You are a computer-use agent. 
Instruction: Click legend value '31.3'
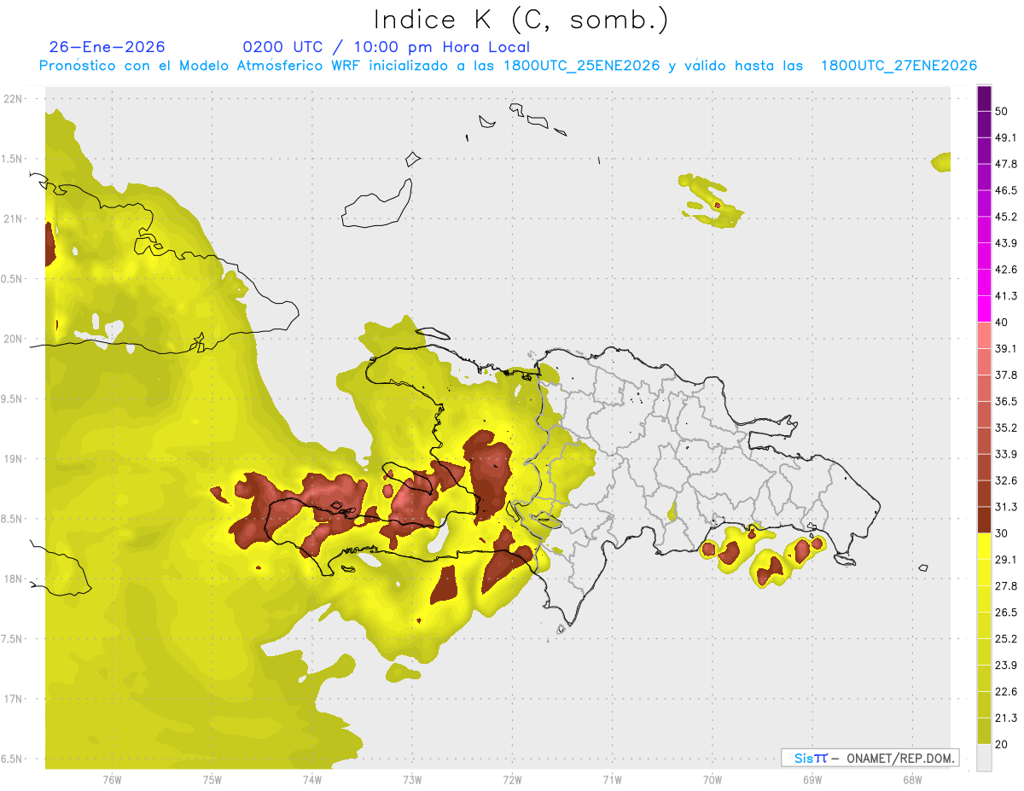coord(1005,507)
